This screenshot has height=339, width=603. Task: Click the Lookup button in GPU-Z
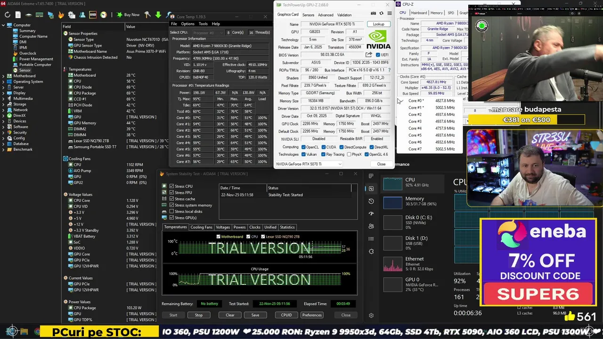[x=378, y=24]
